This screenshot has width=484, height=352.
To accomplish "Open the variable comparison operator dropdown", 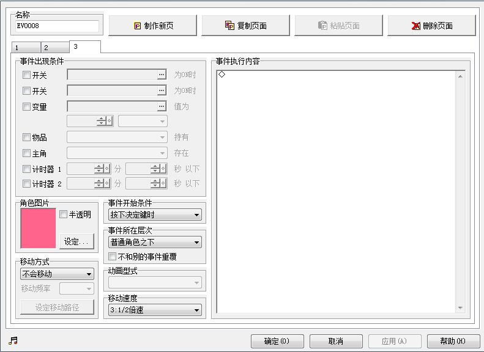I will (143, 121).
